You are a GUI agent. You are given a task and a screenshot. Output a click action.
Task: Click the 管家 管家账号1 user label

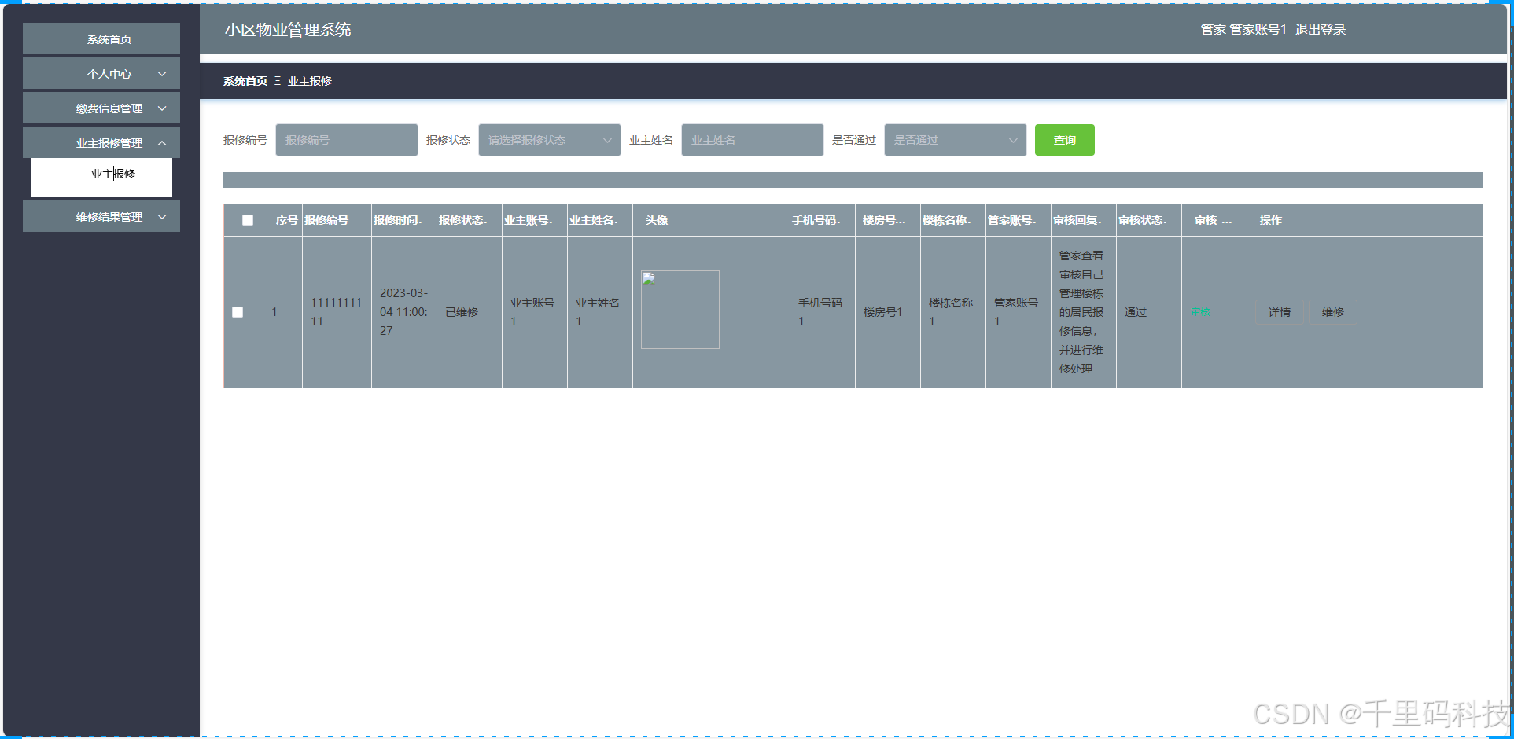pos(1243,30)
